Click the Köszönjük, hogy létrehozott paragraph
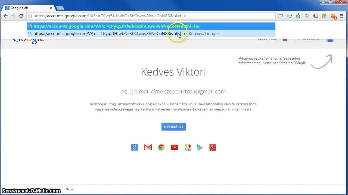The width and height of the screenshot is (348, 195). point(173,107)
